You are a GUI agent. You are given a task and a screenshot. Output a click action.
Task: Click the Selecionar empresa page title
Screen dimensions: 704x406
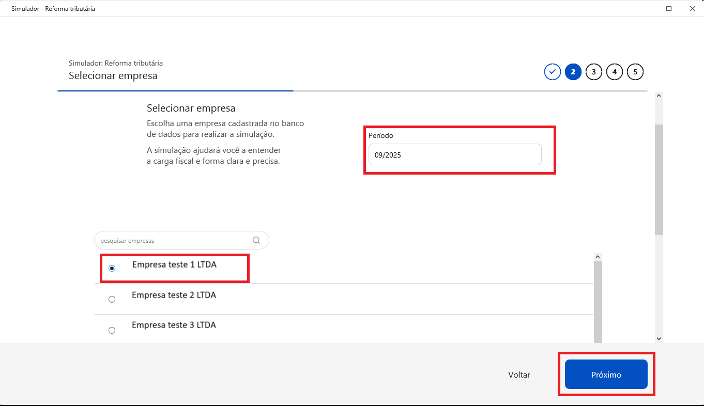click(x=113, y=76)
